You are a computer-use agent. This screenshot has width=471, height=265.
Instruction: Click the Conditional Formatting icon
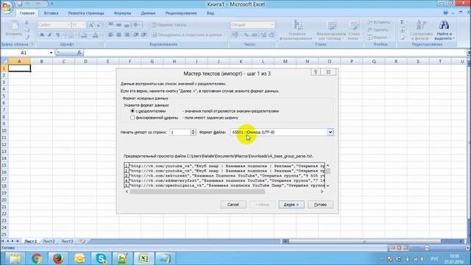297,25
